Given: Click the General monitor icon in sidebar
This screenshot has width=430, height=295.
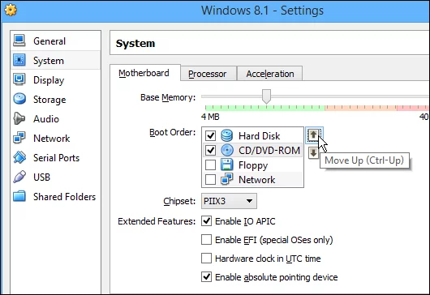Looking at the screenshot, I should pyautogui.click(x=19, y=41).
